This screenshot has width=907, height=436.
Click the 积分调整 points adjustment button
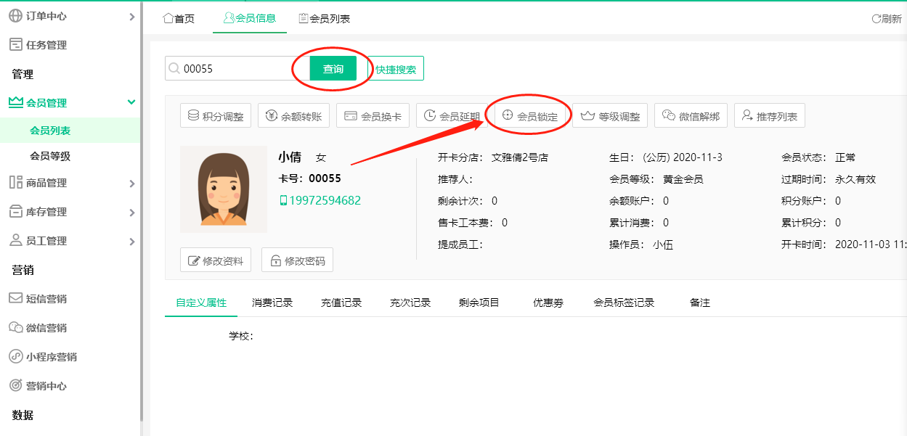coord(214,116)
